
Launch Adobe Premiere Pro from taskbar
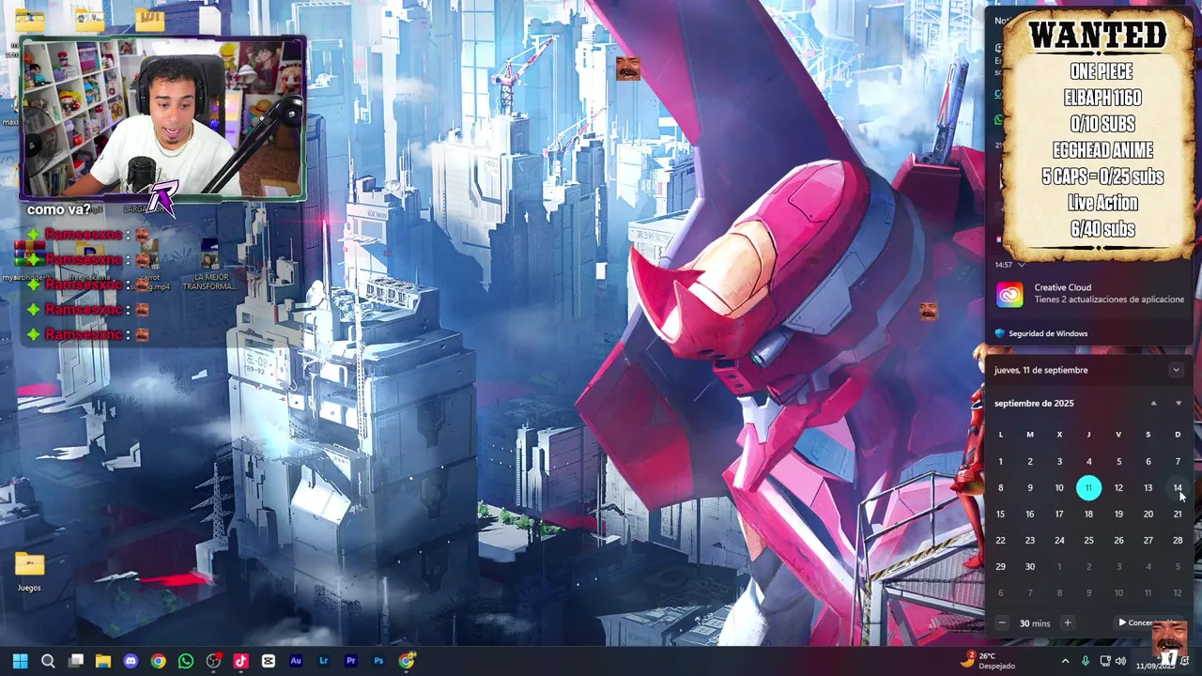[351, 661]
